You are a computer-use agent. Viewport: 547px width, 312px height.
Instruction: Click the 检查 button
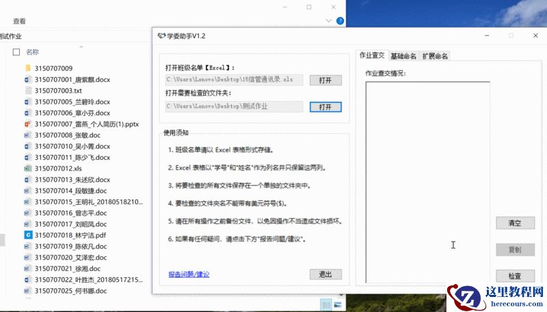(516, 276)
